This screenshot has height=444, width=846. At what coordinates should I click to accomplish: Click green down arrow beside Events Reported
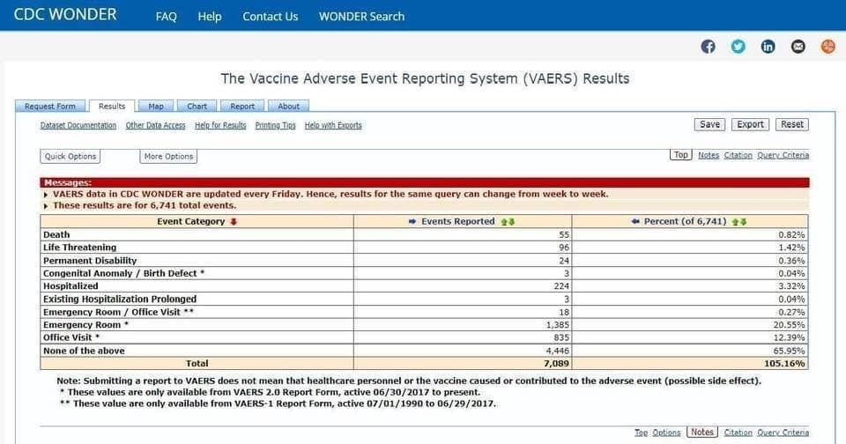click(x=511, y=222)
